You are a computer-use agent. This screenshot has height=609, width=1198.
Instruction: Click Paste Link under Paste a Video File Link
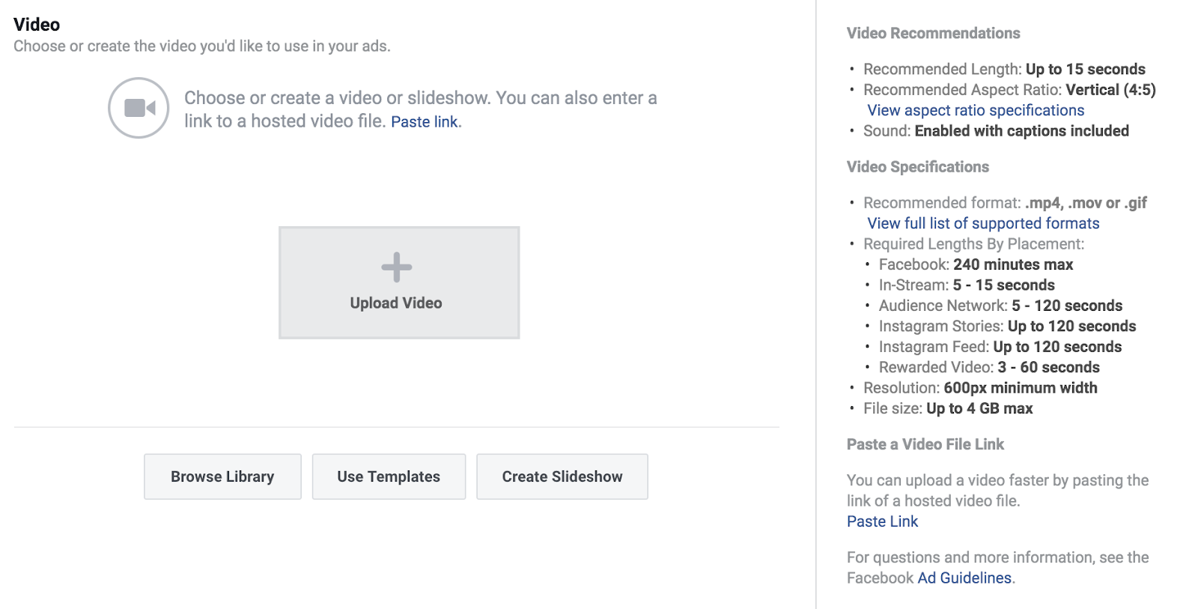click(882, 521)
